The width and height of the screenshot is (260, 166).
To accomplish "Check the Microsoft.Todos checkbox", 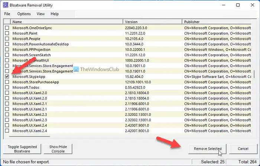I will 7,87.
